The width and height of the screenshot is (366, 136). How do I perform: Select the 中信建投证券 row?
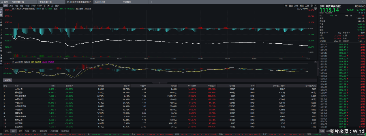[160, 106]
